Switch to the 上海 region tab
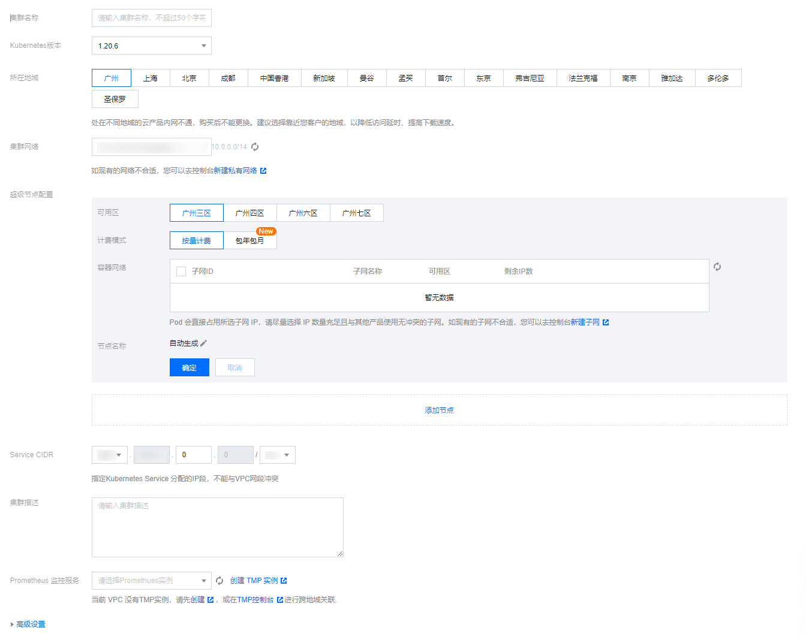 [x=151, y=77]
